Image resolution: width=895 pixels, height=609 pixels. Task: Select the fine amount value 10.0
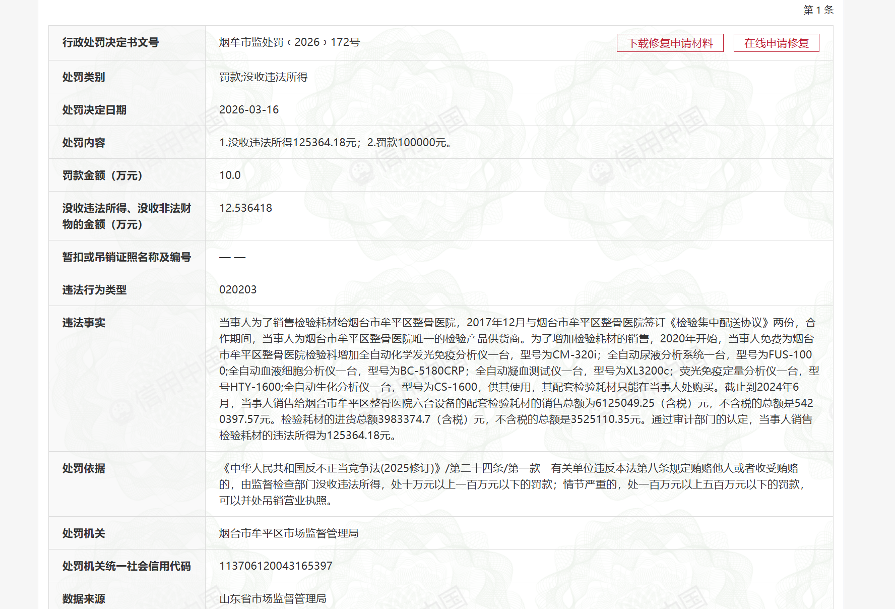[230, 175]
